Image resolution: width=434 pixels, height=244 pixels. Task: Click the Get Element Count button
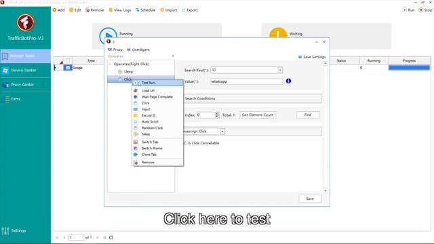[258, 115]
